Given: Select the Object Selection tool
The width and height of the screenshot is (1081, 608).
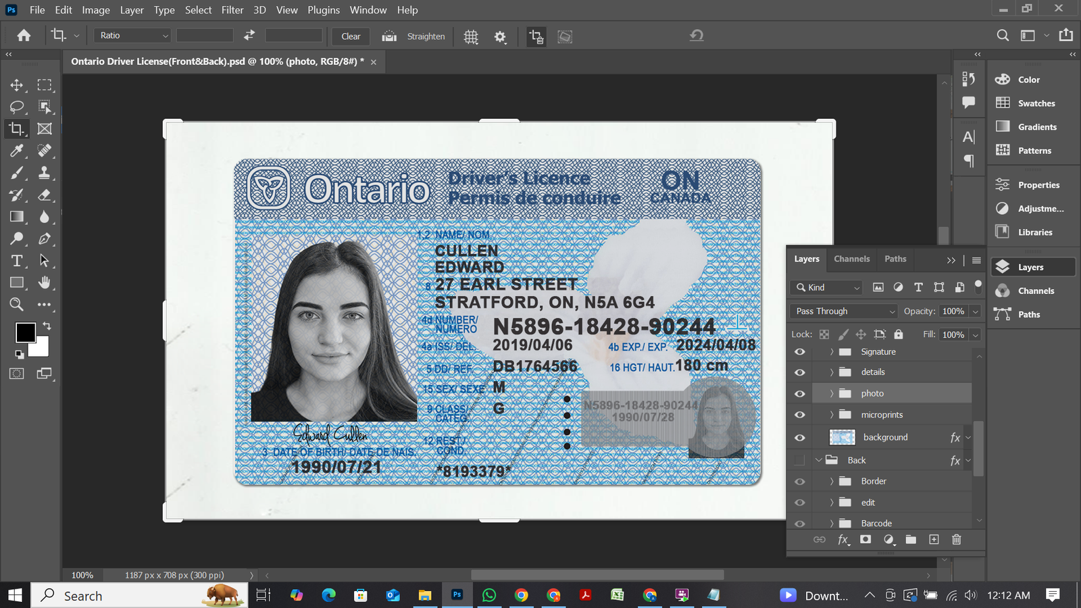Looking at the screenshot, I should coord(45,107).
